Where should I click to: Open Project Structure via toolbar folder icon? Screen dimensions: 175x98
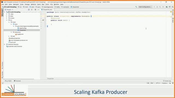(167, 7)
